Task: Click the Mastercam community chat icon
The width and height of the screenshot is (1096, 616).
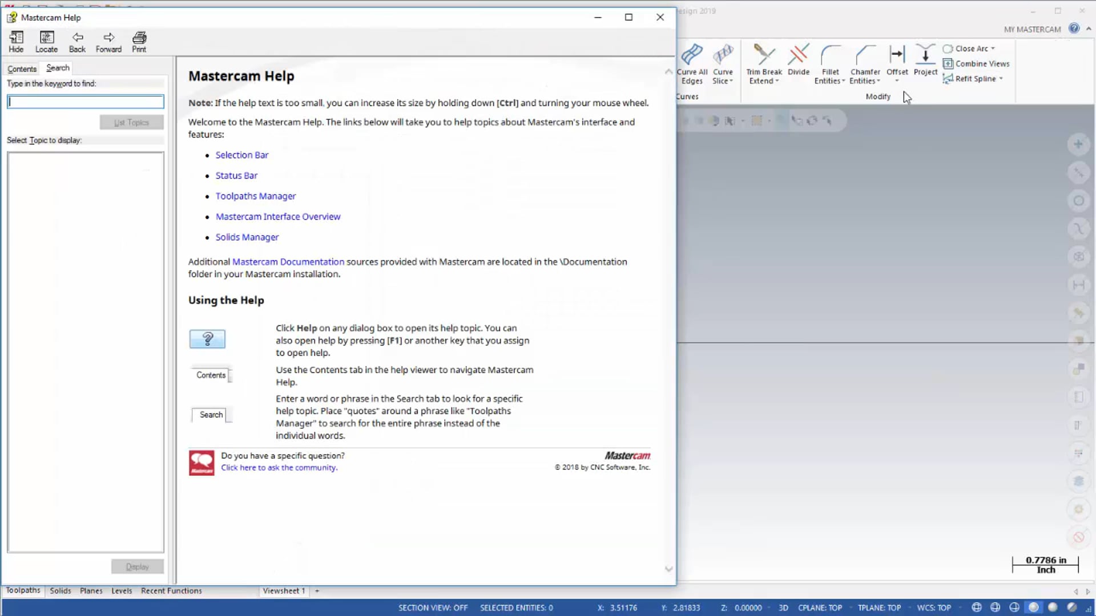Action: coord(202,463)
